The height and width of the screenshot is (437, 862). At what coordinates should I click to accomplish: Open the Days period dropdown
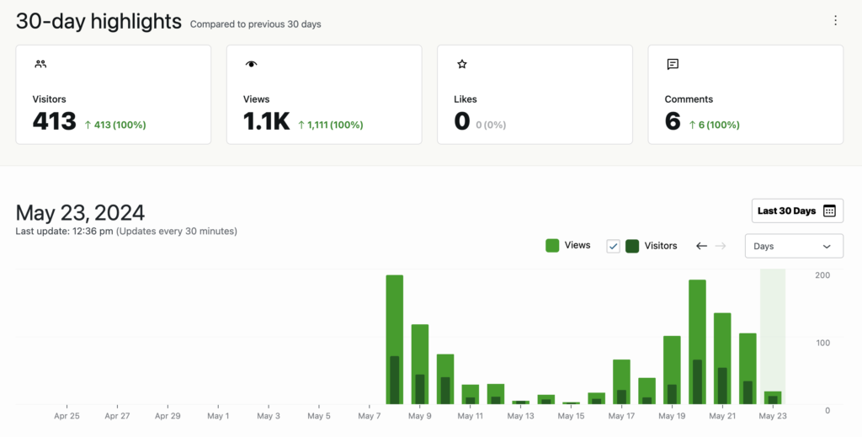pyautogui.click(x=793, y=246)
